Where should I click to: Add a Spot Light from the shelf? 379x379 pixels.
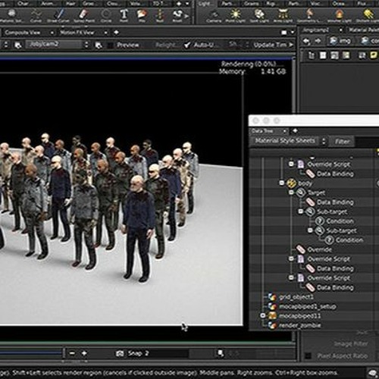point(259,16)
